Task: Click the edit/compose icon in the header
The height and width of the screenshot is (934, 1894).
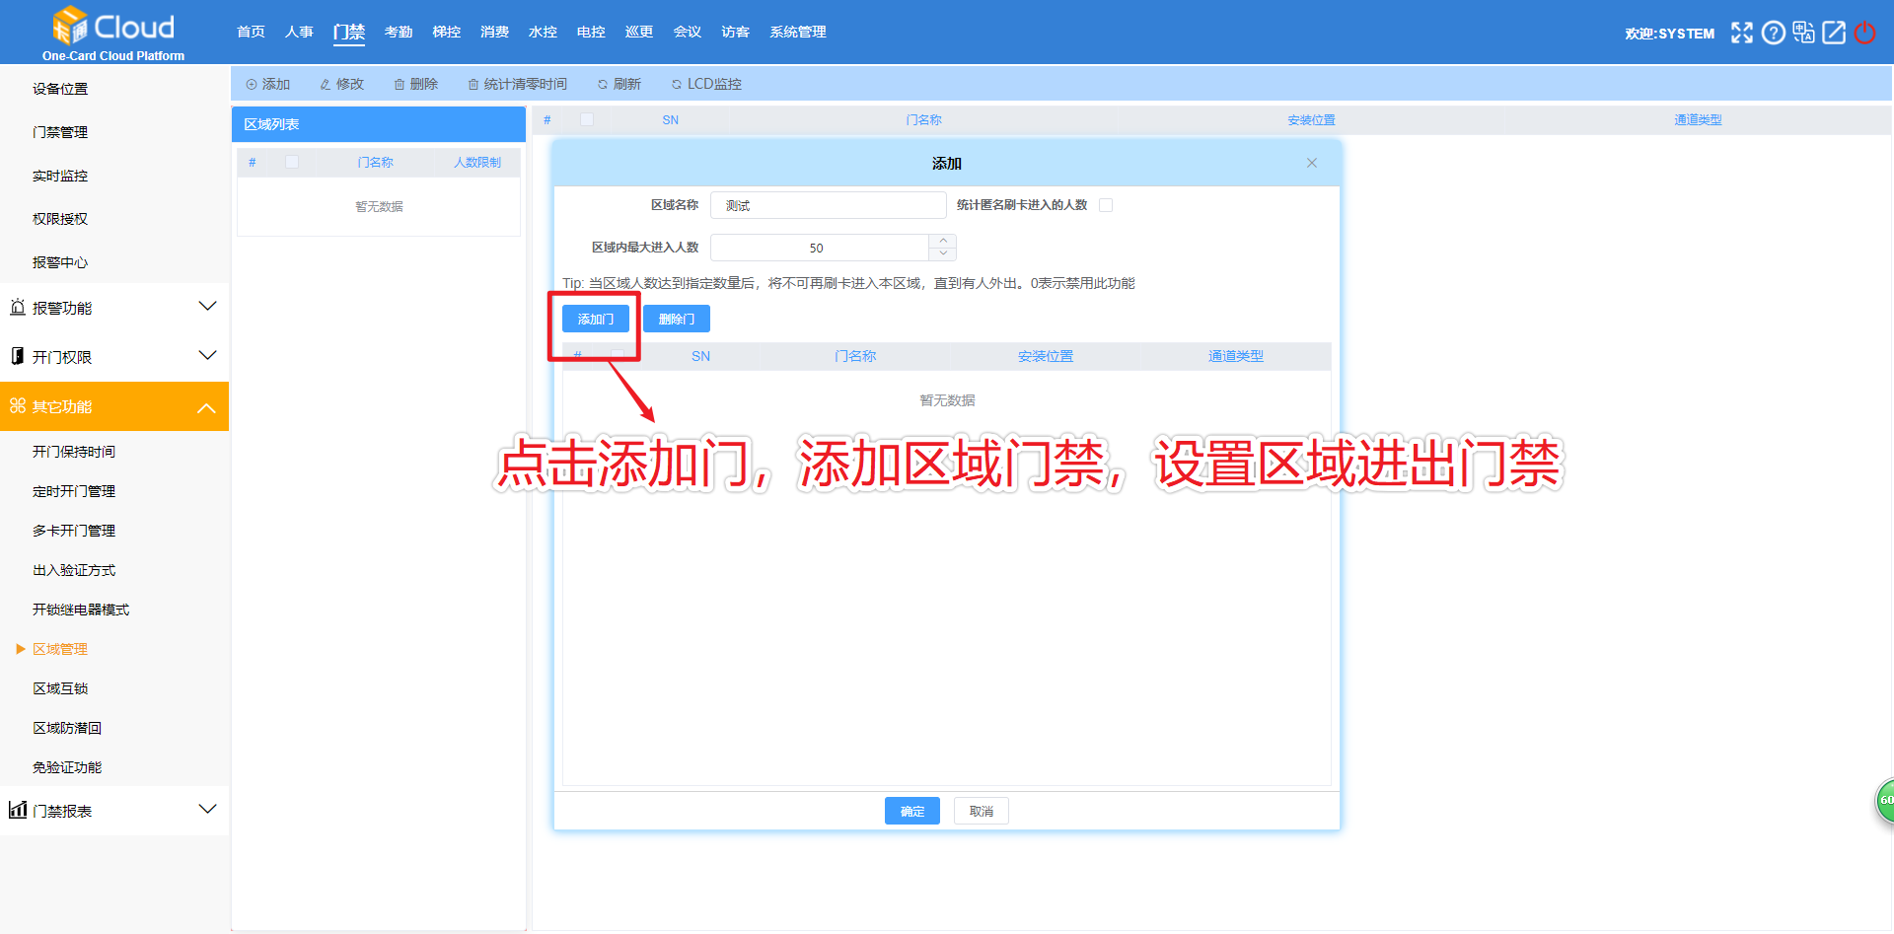Action: (1834, 33)
